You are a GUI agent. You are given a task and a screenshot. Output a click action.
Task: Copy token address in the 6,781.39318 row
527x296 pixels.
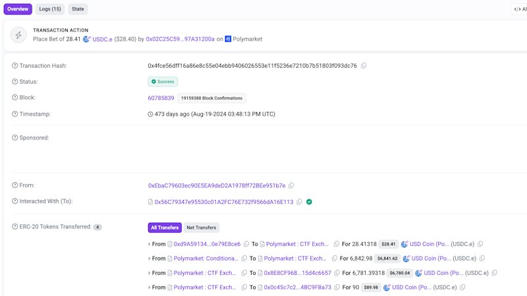[x=495, y=273]
